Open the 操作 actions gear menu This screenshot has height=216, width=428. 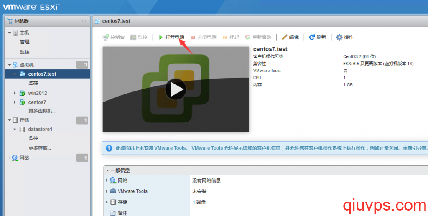pos(345,37)
